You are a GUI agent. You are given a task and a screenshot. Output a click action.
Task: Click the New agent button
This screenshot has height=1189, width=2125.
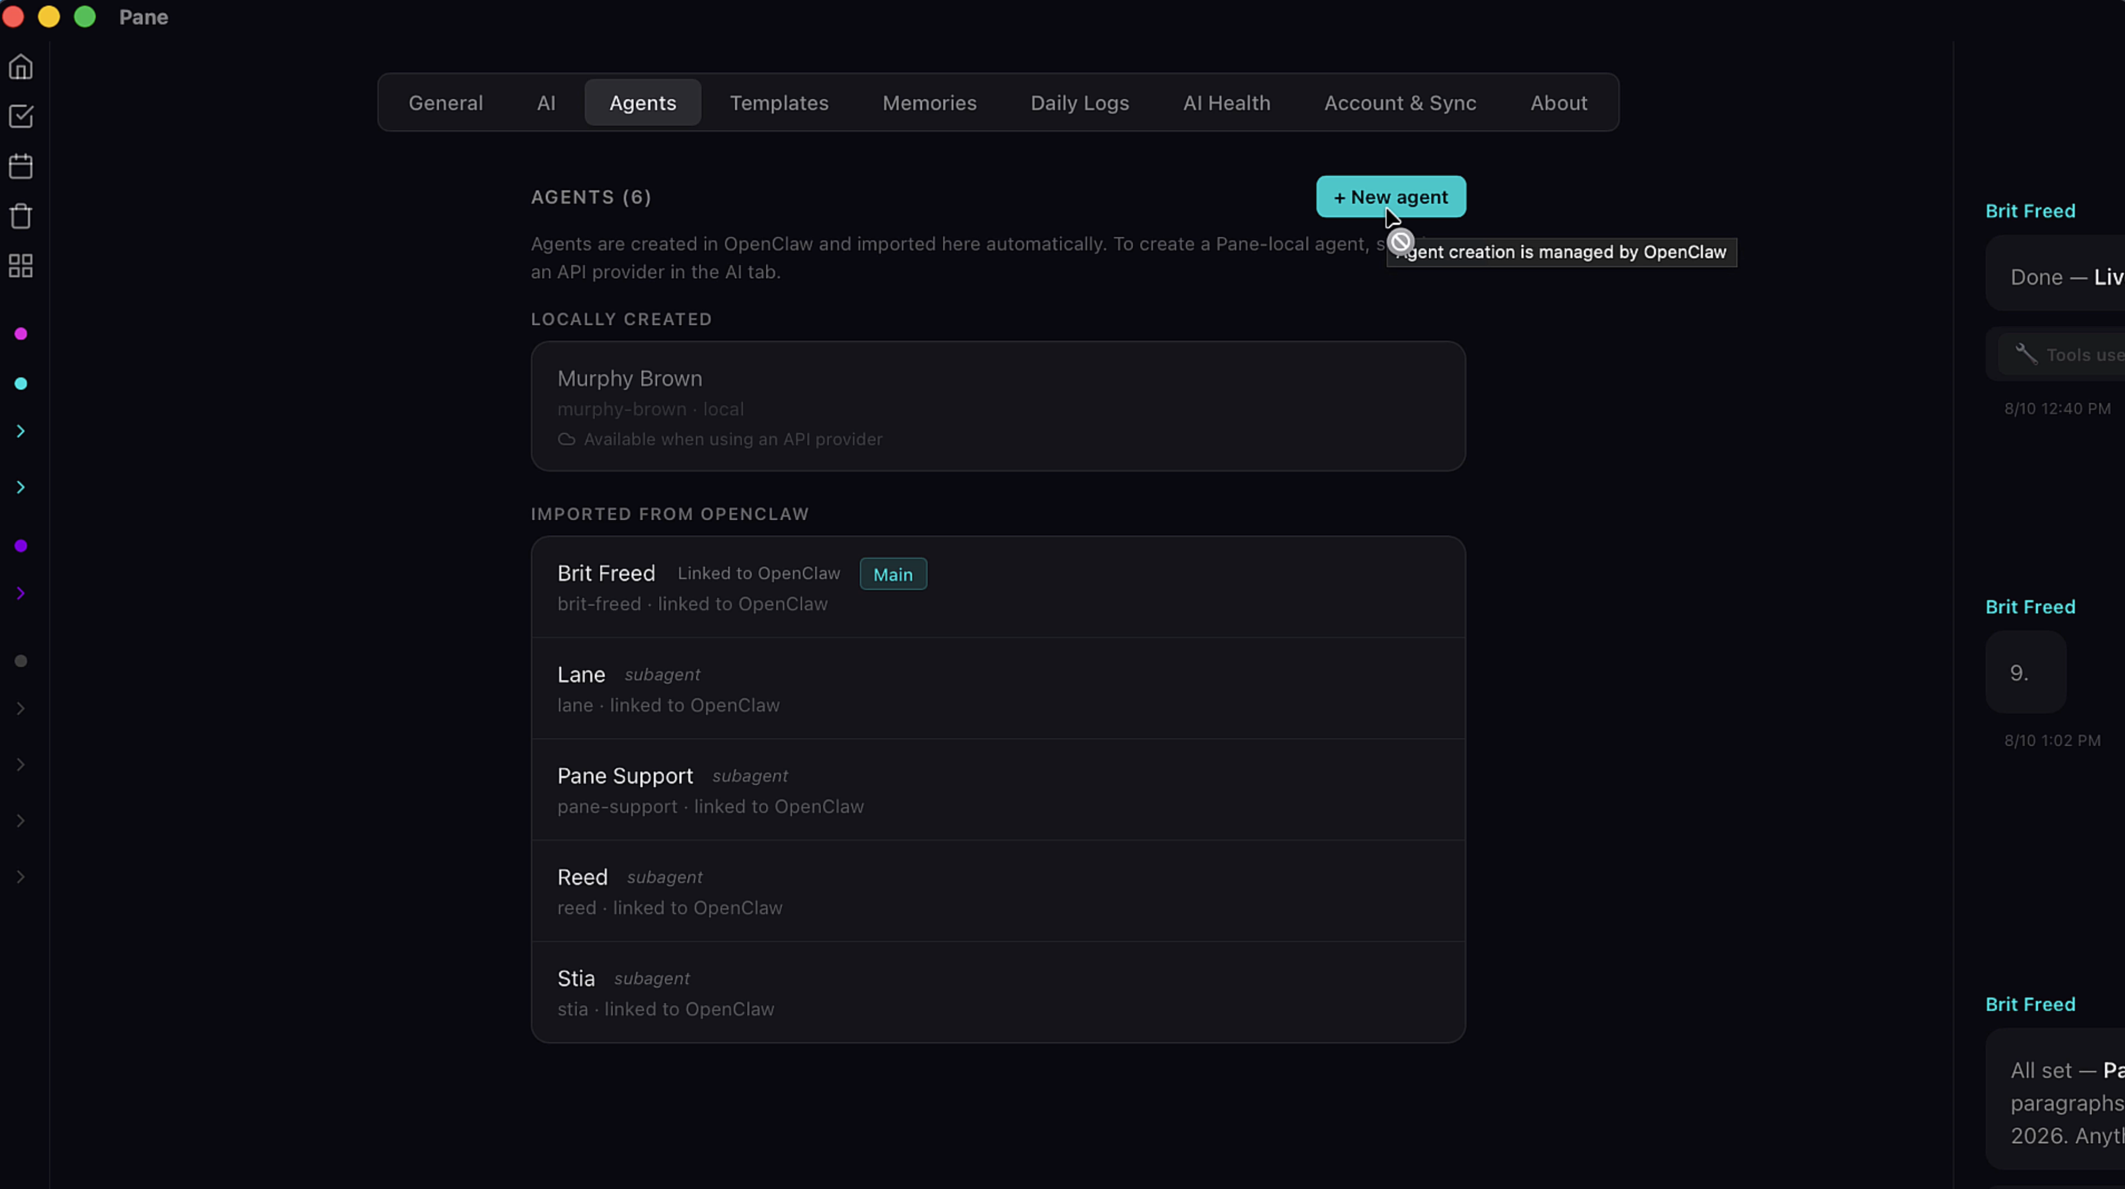[1391, 197]
